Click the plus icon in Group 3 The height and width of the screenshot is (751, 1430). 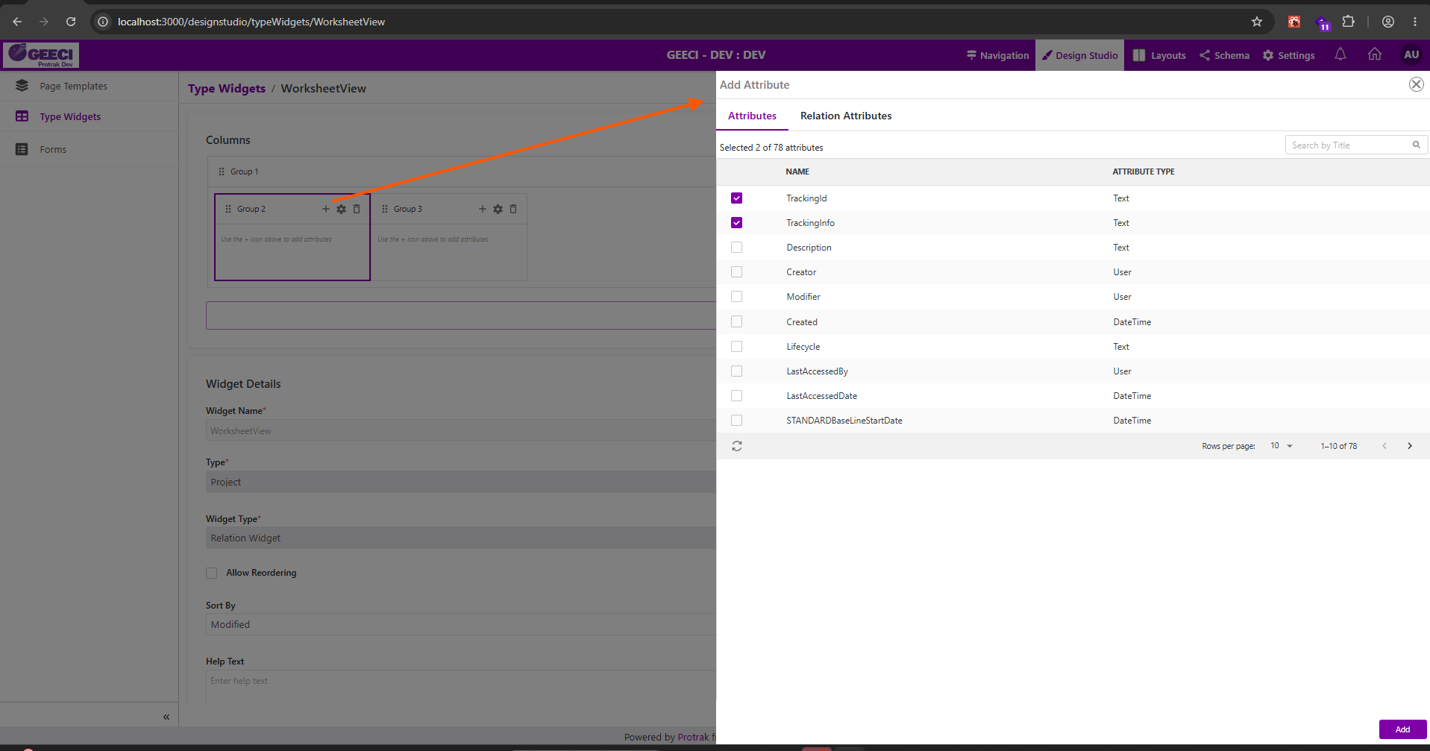482,209
